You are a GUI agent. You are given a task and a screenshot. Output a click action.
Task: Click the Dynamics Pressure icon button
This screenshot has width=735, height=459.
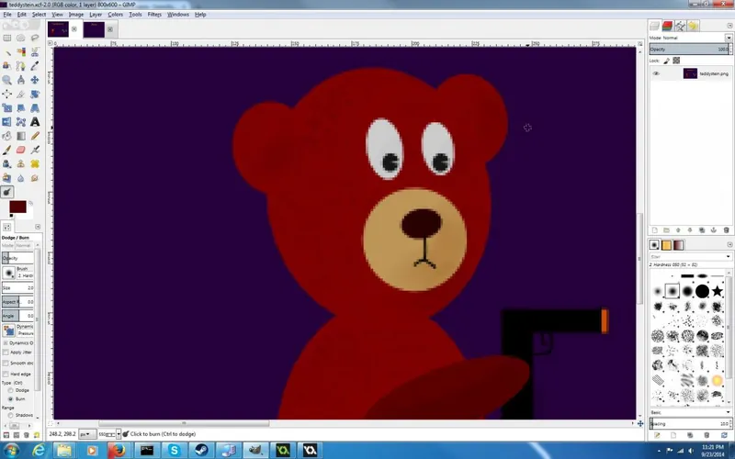pos(8,330)
